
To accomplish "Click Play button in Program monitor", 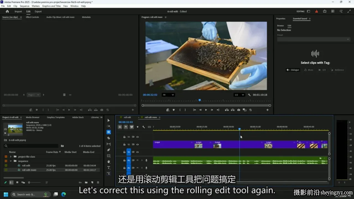I will (x=206, y=110).
